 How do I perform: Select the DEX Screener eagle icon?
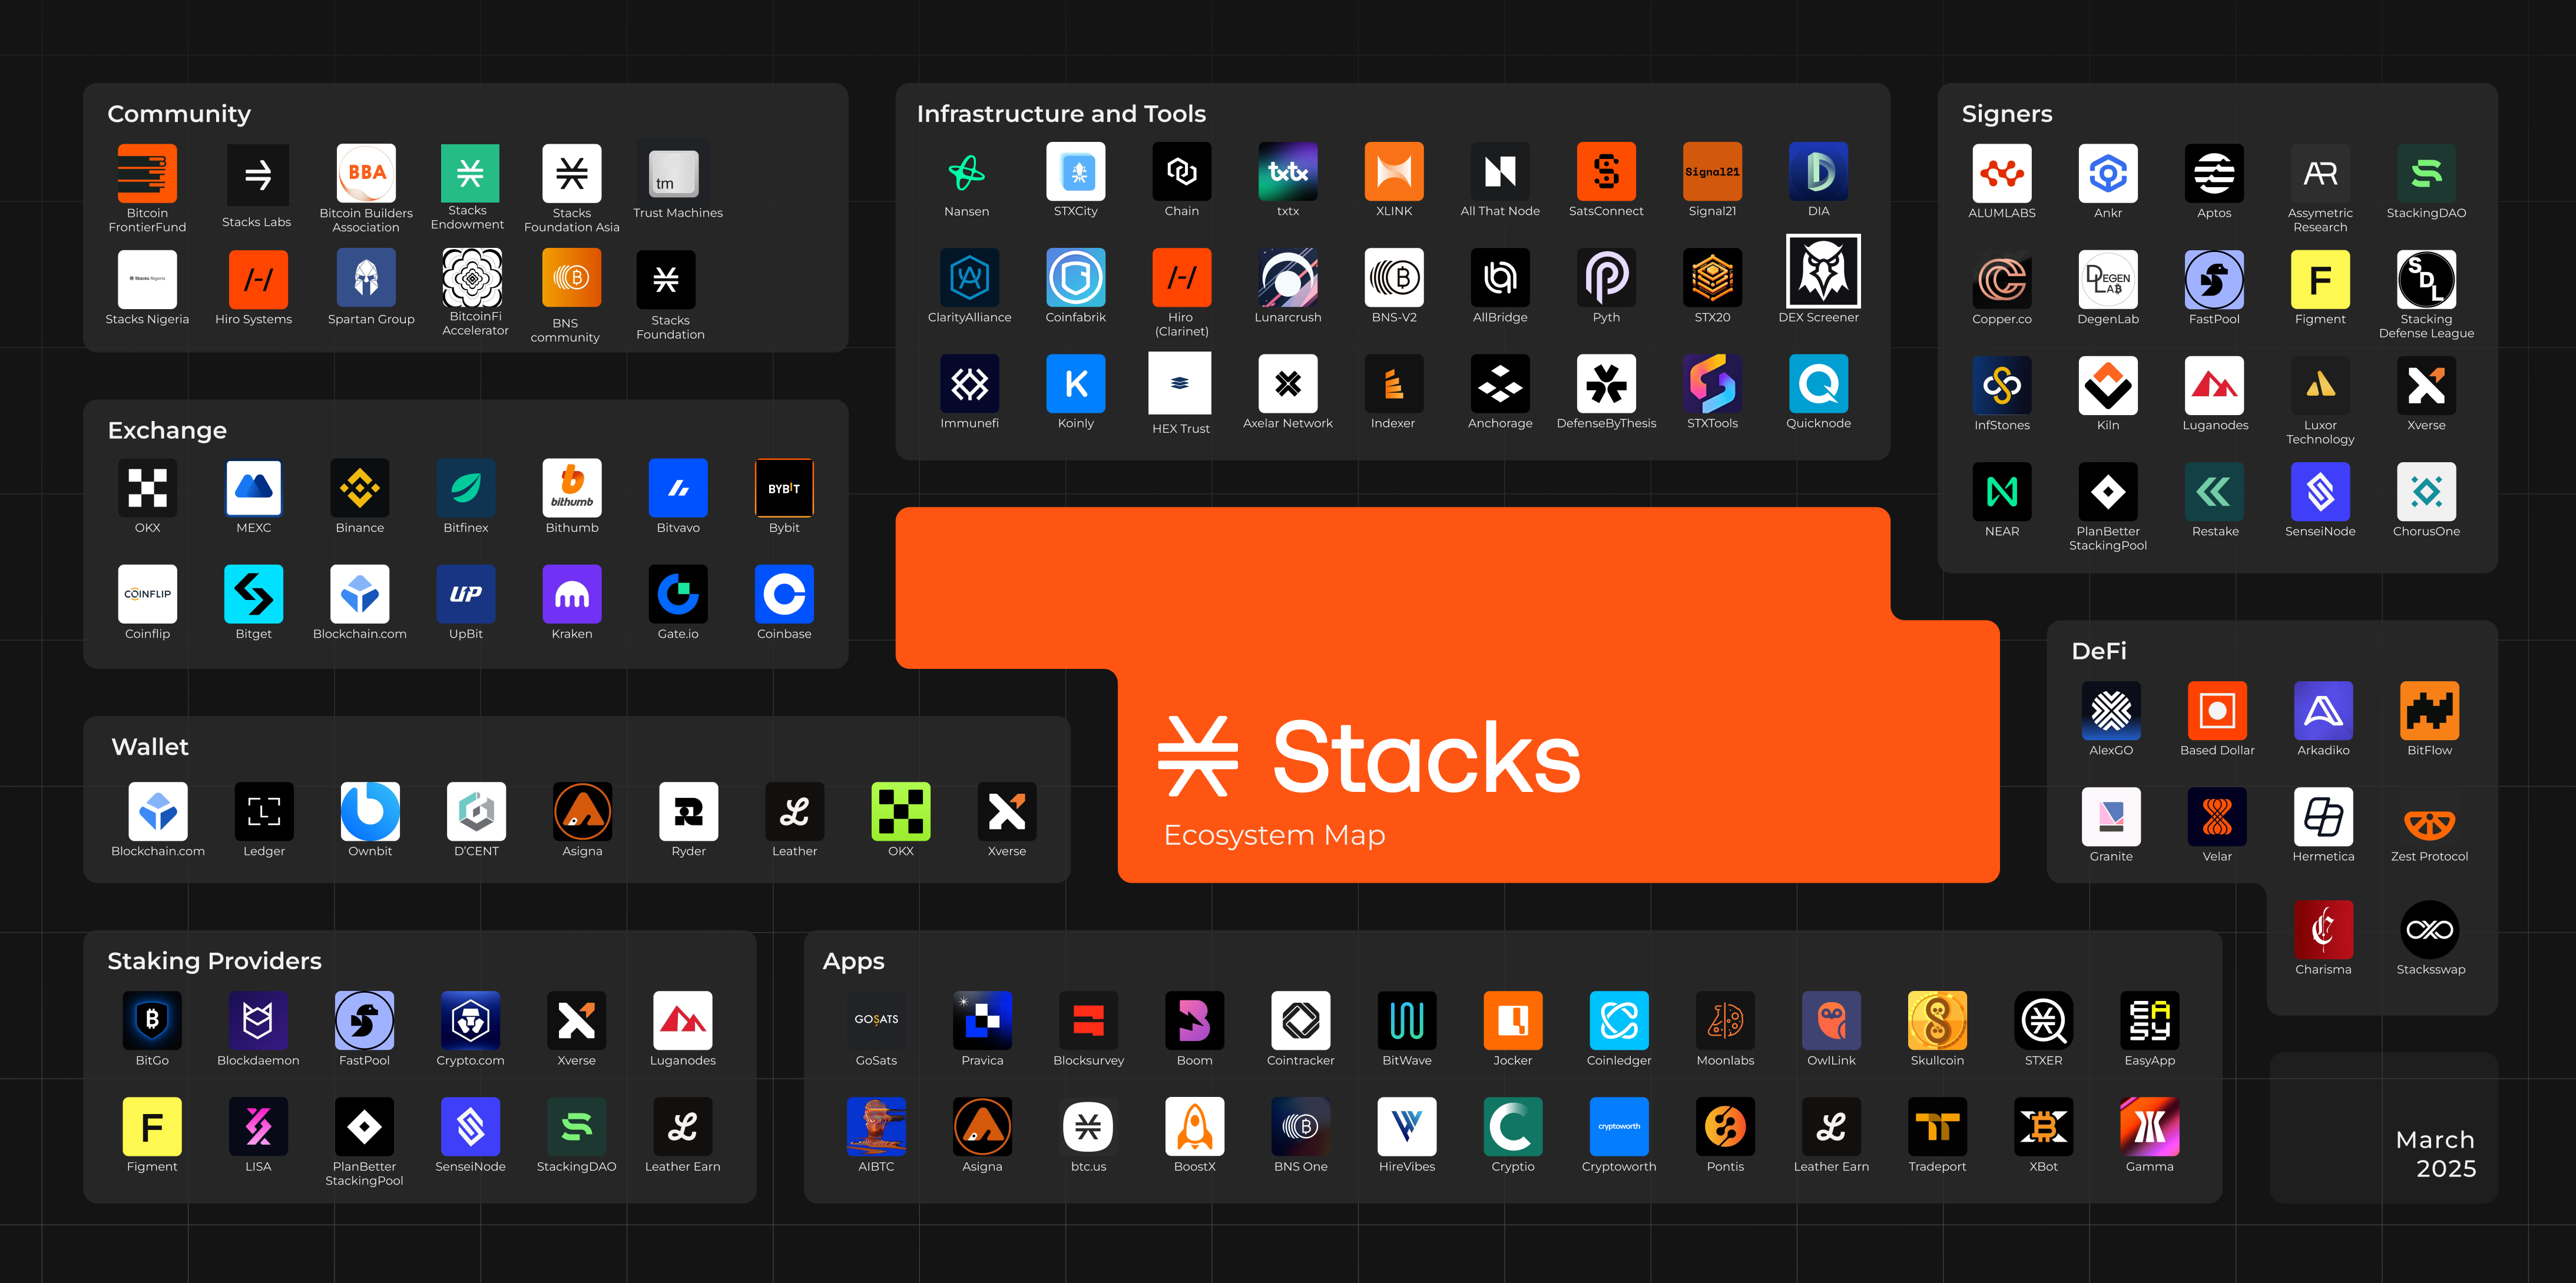pyautogui.click(x=1822, y=272)
